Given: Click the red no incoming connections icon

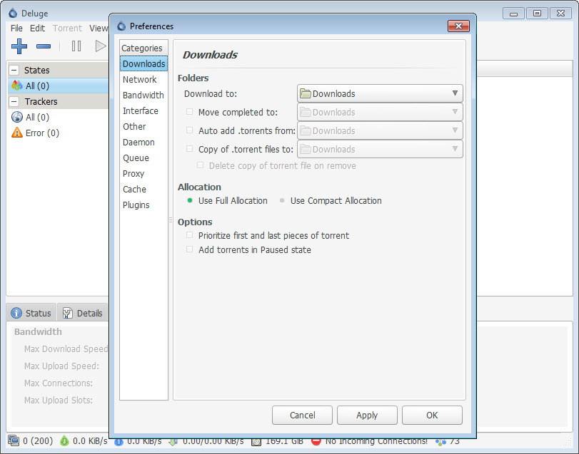Looking at the screenshot, I should pyautogui.click(x=316, y=441).
